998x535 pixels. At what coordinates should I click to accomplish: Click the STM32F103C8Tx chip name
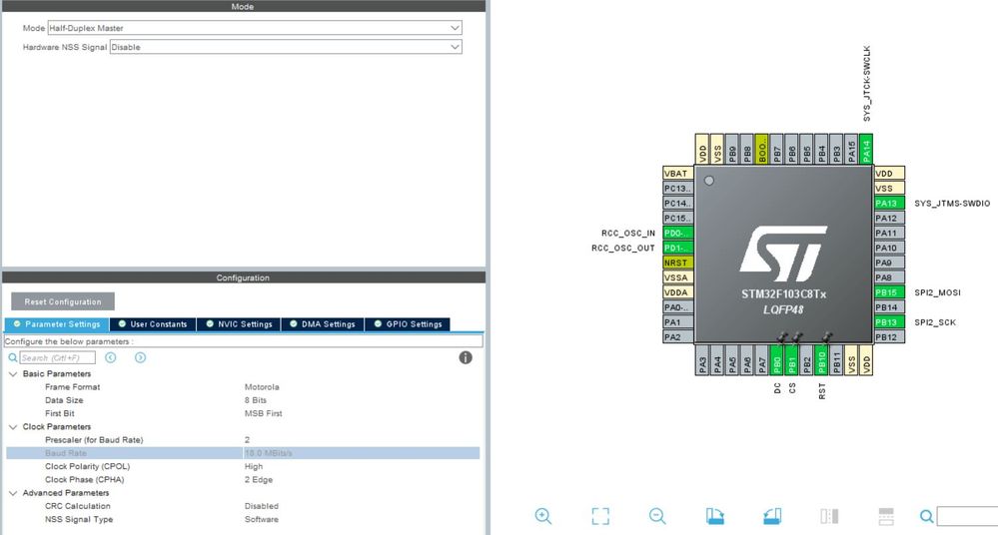point(783,294)
